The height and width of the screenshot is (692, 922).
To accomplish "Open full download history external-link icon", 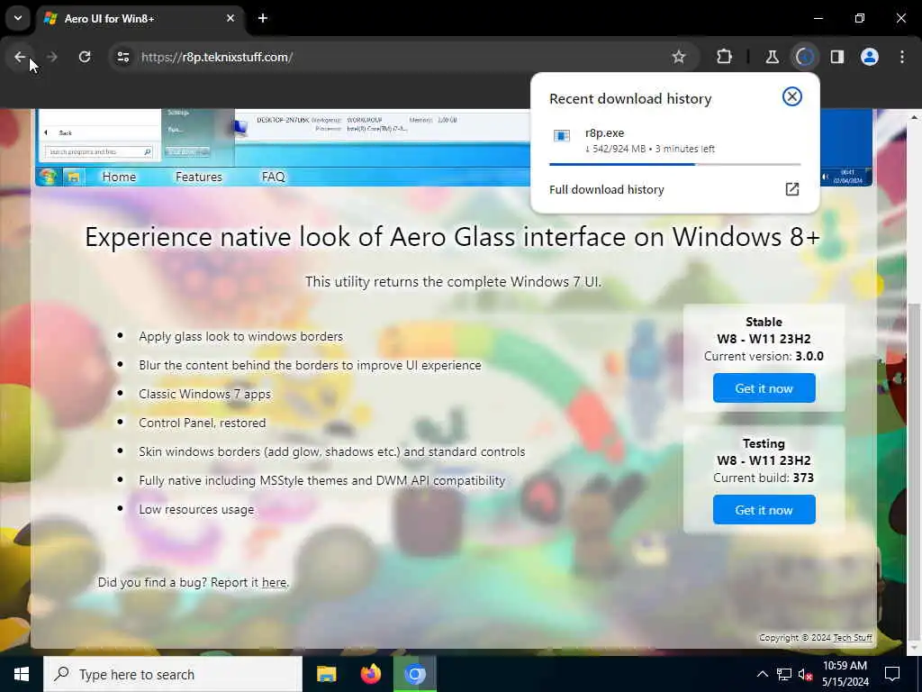I will 792,189.
